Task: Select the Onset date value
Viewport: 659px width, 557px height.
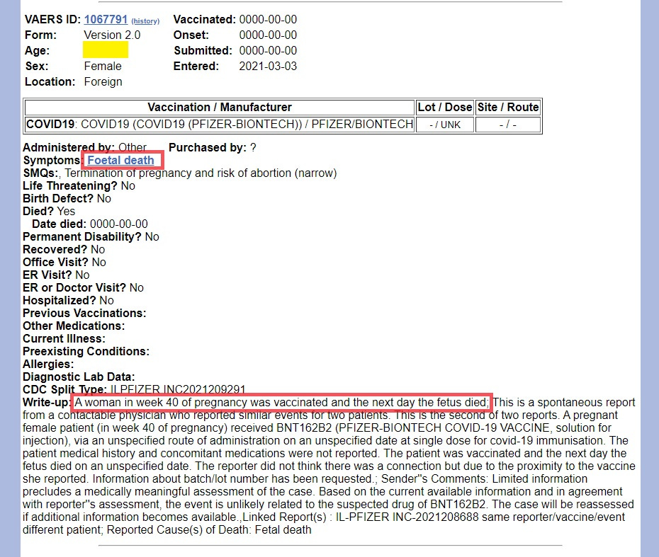Action: [x=268, y=35]
